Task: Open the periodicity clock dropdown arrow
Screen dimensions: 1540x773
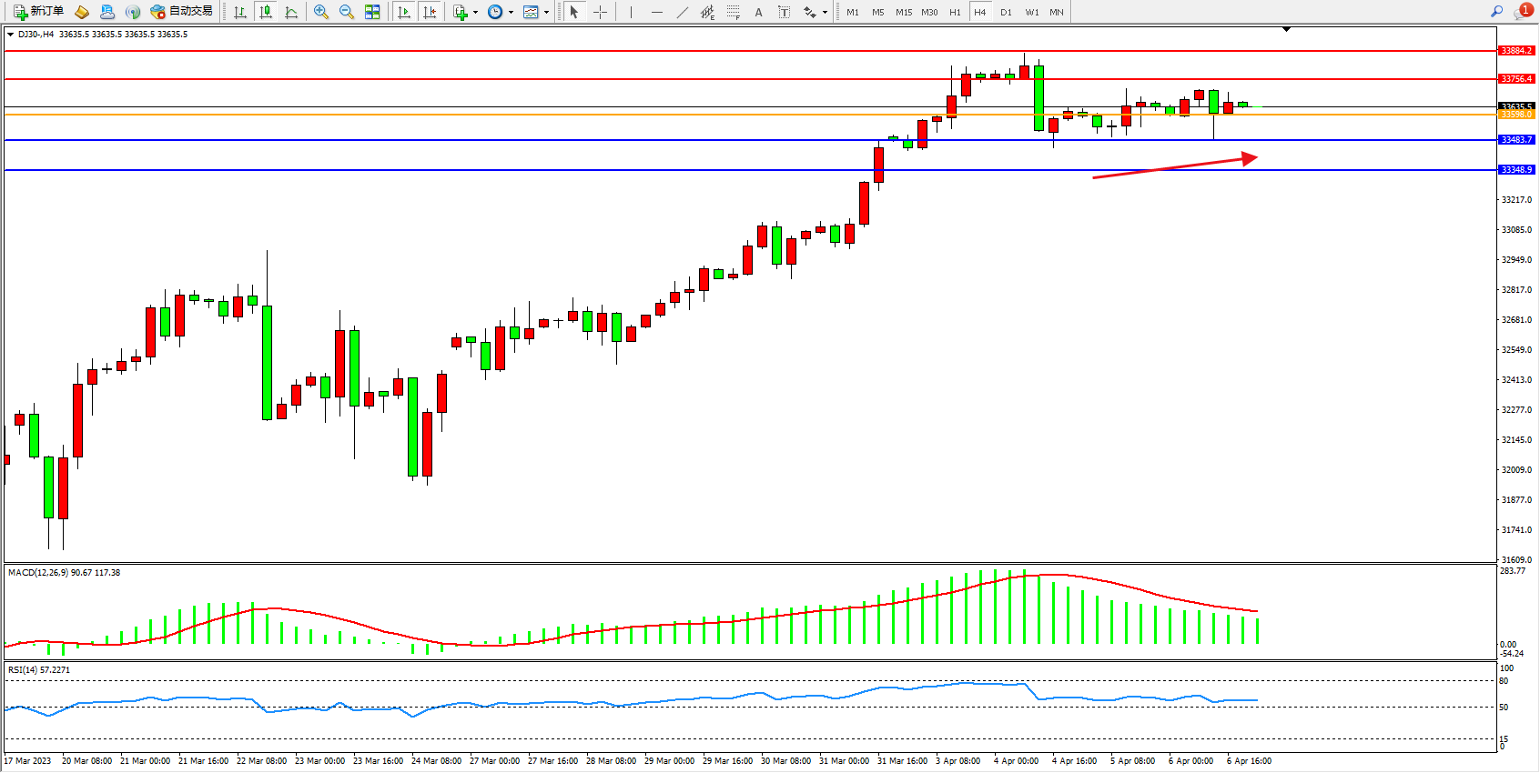Action: click(511, 13)
